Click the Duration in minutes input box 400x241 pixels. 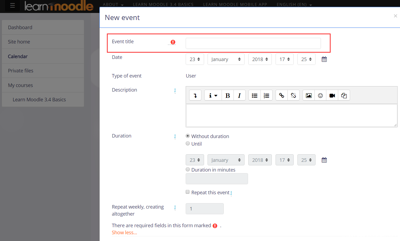[x=217, y=179]
